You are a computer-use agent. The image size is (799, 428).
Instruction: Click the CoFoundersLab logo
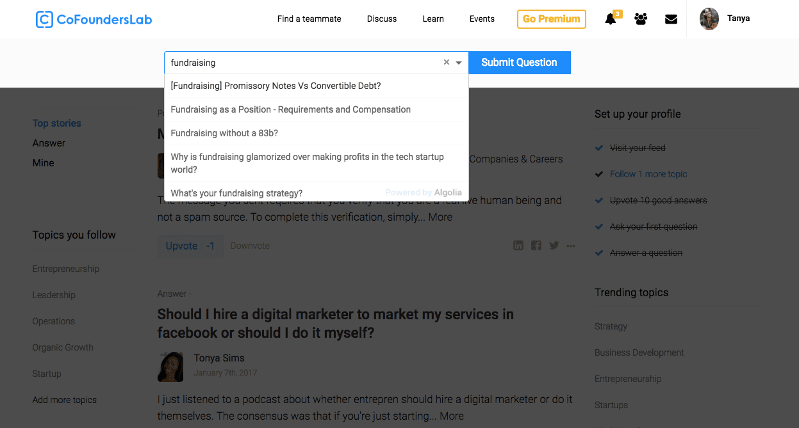point(94,19)
